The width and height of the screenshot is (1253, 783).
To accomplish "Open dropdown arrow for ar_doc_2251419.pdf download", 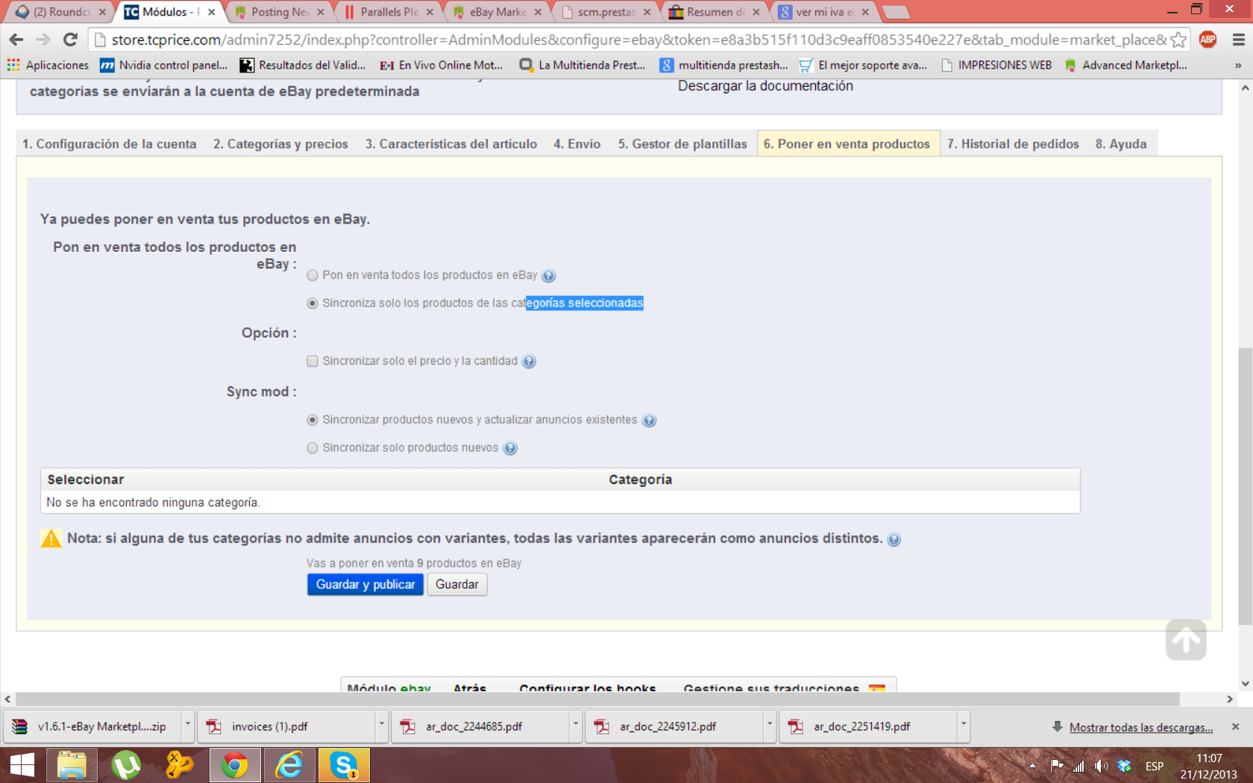I will coord(964,726).
